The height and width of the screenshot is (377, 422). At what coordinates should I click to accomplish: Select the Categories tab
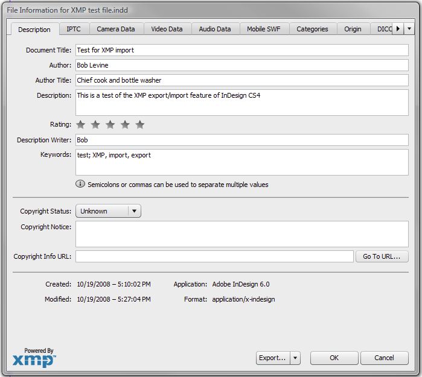click(x=312, y=29)
